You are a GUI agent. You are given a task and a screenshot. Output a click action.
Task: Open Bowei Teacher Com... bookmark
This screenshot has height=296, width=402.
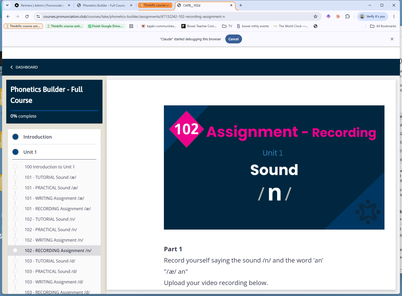pyautogui.click(x=199, y=26)
